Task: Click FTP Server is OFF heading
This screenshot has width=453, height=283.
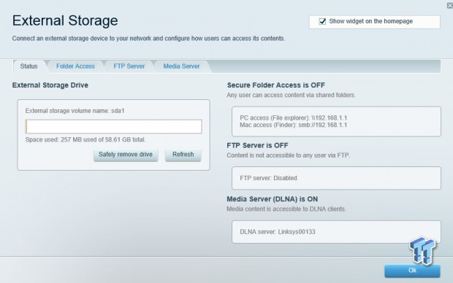Action: pyautogui.click(x=257, y=145)
